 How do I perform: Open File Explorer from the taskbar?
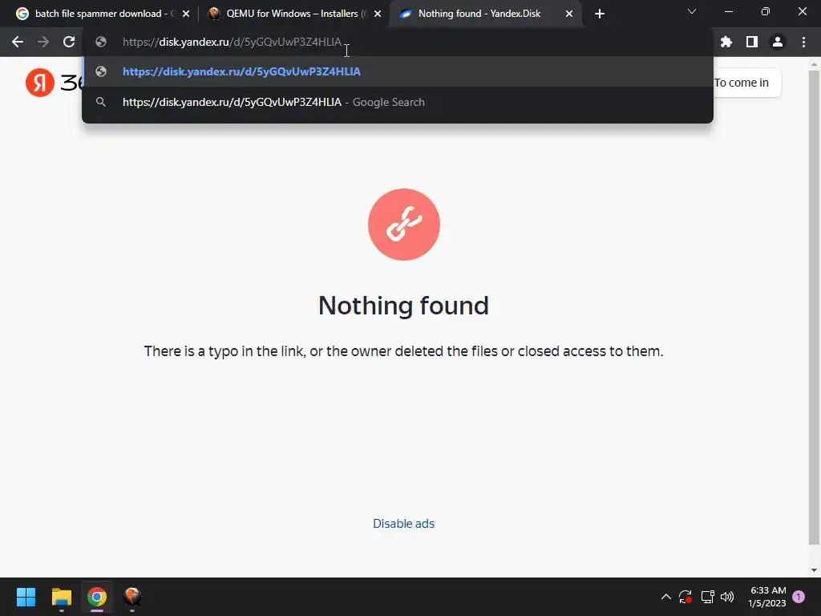(61, 597)
